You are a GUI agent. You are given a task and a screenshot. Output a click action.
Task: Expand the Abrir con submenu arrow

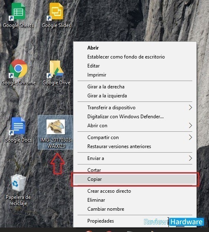190,126
